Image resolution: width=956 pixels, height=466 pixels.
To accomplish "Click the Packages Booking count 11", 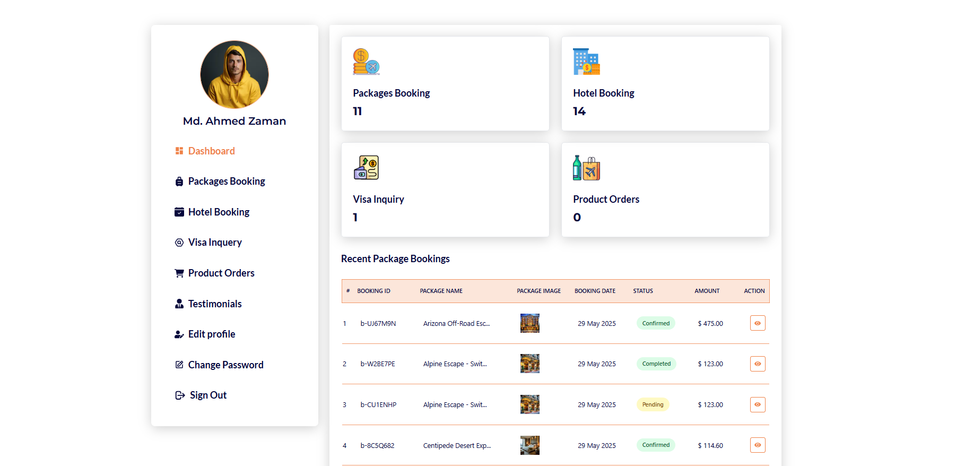I will [x=358, y=111].
